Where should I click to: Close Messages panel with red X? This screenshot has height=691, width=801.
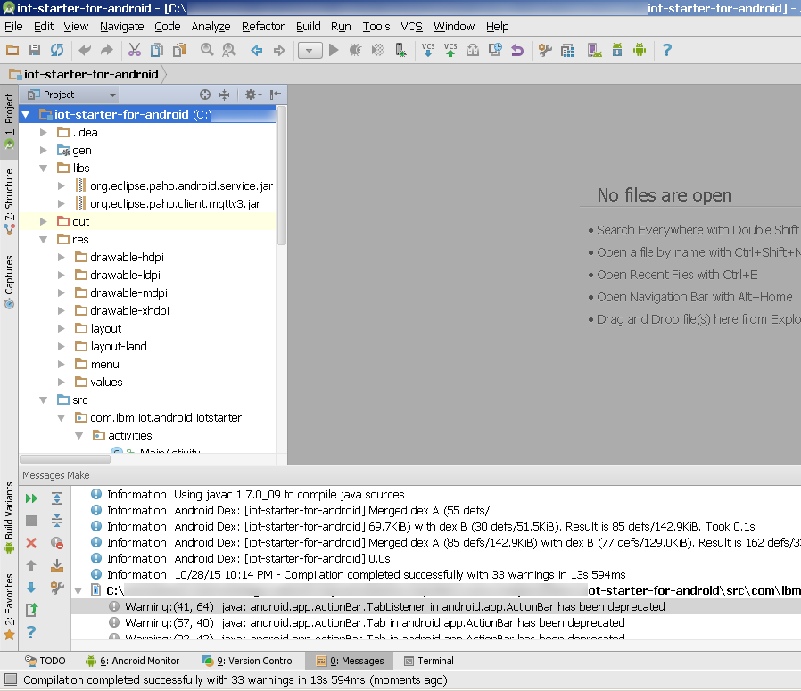point(31,543)
